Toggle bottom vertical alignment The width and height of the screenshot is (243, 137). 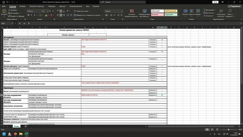[x=64, y=11]
